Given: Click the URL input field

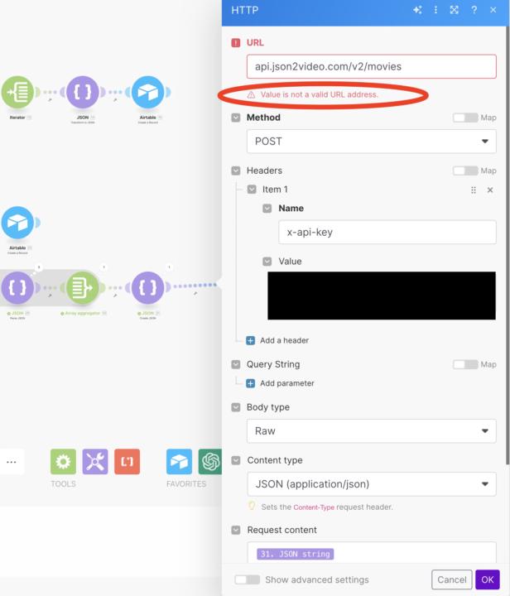Looking at the screenshot, I should point(371,66).
